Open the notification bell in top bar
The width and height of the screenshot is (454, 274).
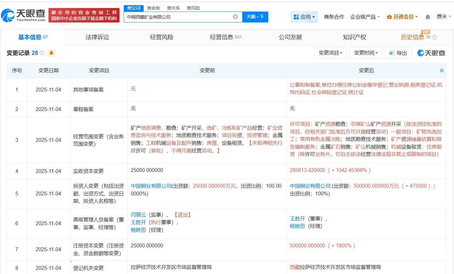[428, 17]
